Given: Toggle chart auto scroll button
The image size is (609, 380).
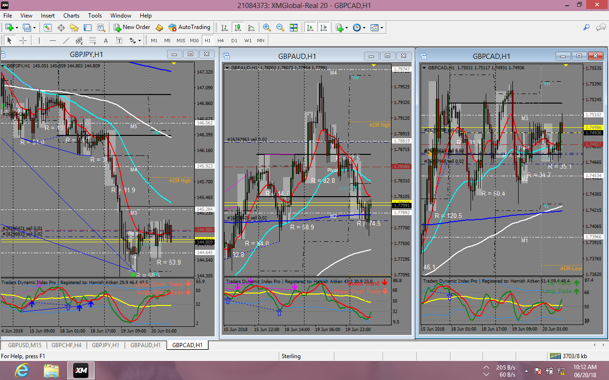Looking at the screenshot, I should point(310,28).
